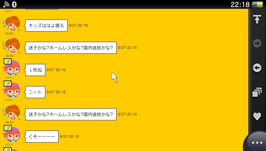Open the browser windows icon

click(x=257, y=92)
